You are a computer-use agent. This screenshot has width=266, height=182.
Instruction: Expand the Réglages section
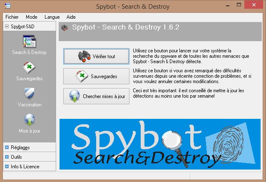pyautogui.click(x=7, y=147)
